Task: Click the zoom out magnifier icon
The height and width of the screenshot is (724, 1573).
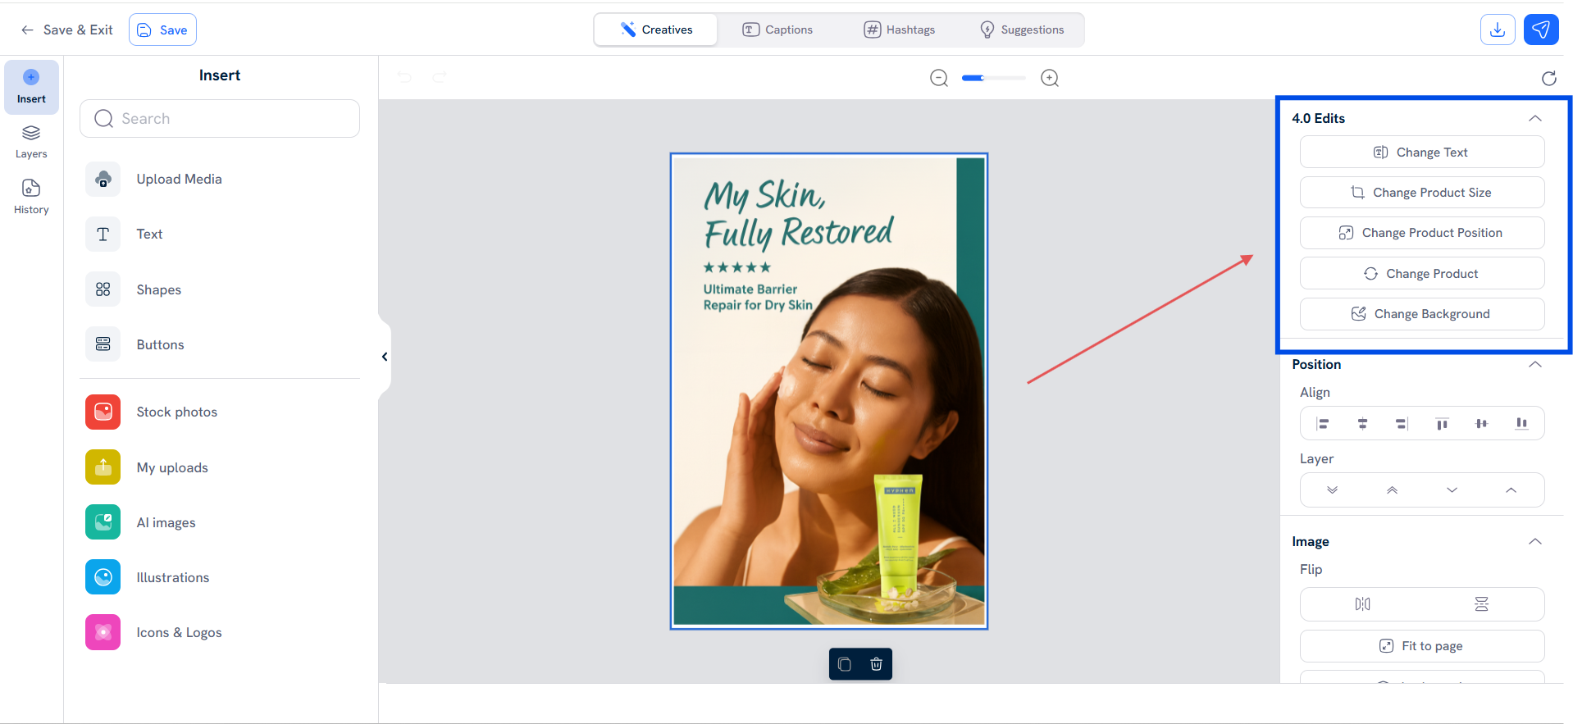Action: pos(939,78)
